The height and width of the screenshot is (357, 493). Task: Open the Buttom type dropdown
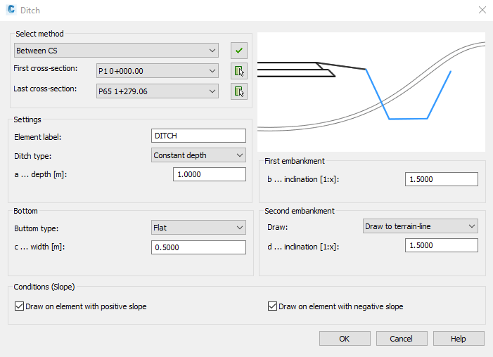point(198,228)
